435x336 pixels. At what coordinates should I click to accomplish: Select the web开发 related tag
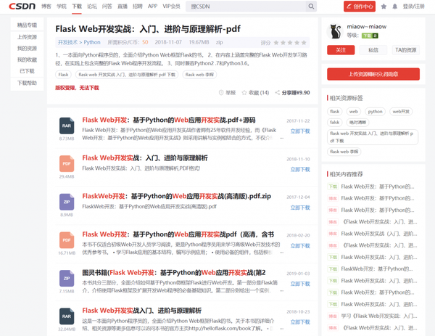point(401,111)
